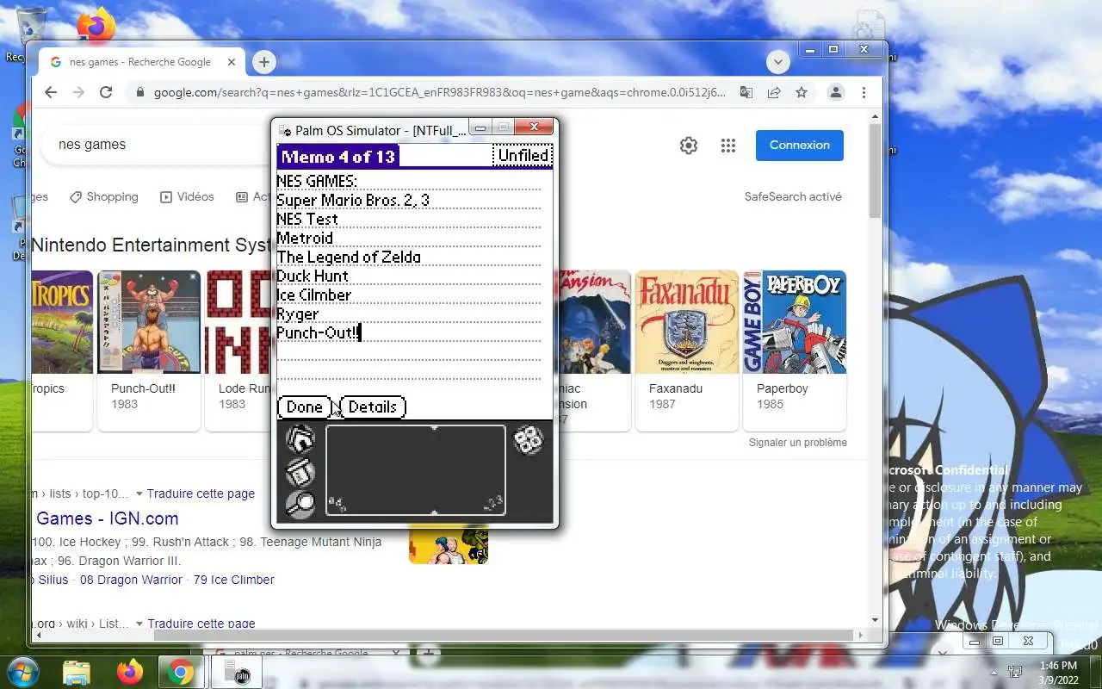The height and width of the screenshot is (689, 1102).
Task: Open the Games - IGN.com result
Action: tap(108, 518)
